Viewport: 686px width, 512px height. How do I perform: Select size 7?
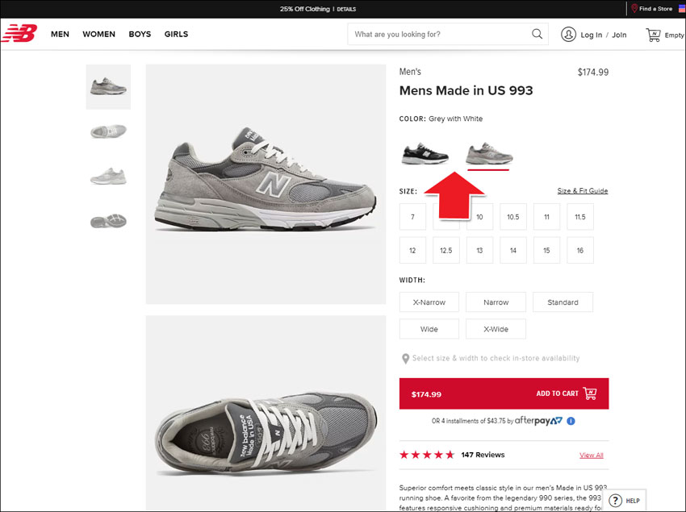click(412, 217)
